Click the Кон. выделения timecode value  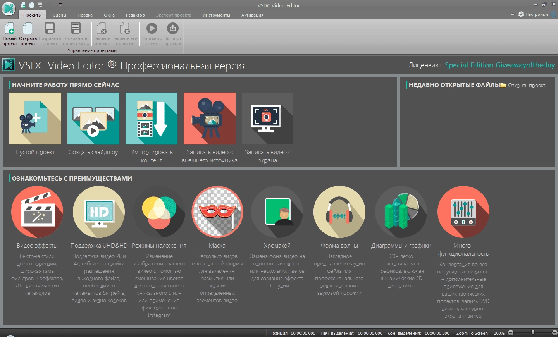click(x=437, y=333)
